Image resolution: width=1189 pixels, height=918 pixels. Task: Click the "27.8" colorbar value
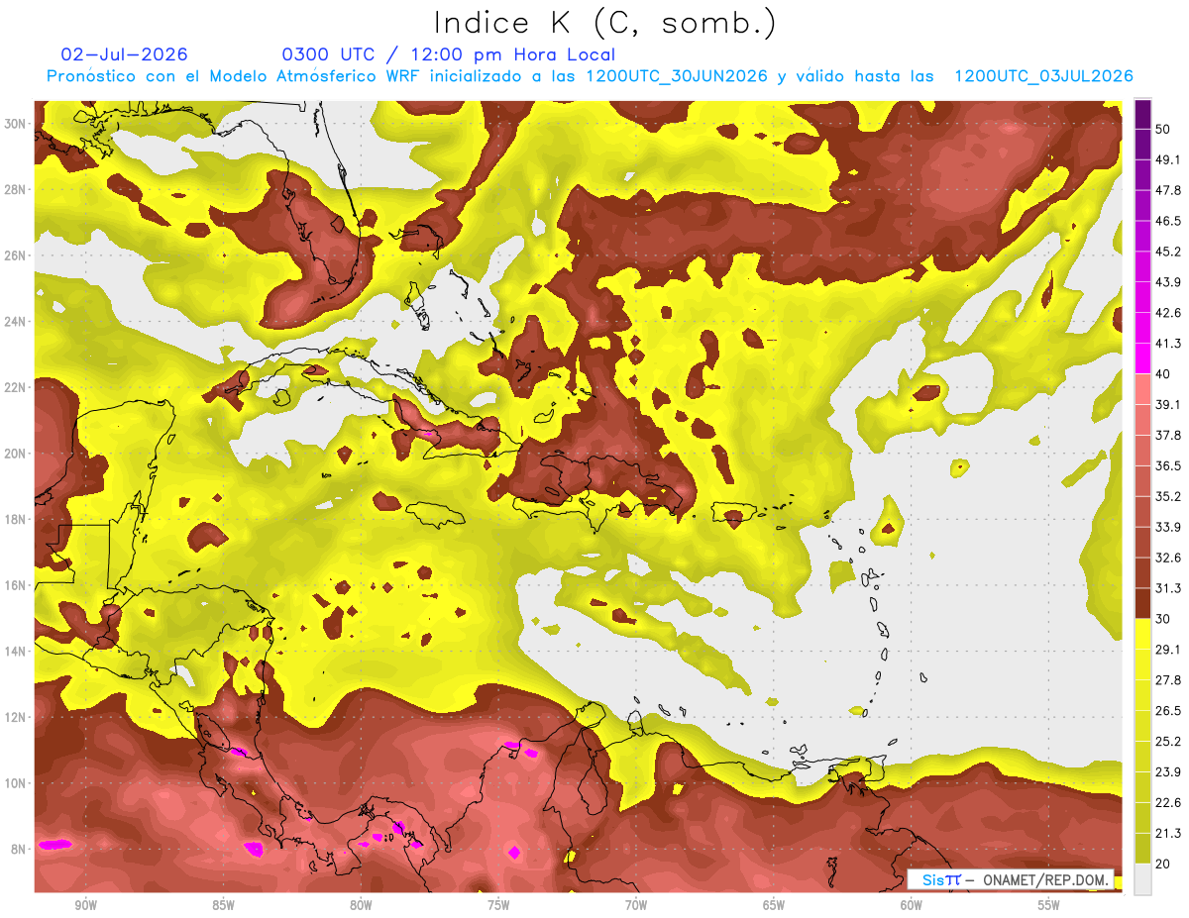point(1167,680)
